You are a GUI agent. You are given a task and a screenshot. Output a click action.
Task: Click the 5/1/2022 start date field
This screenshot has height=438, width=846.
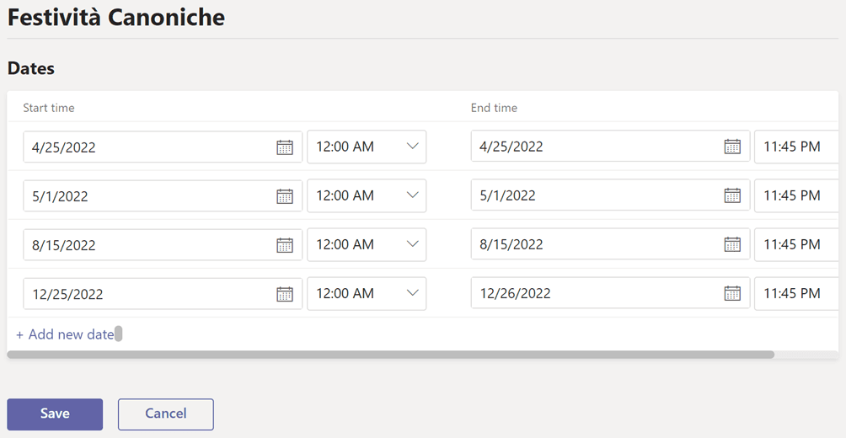click(163, 196)
